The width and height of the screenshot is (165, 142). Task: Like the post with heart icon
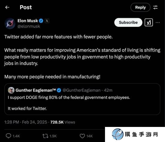pyautogui.click(x=82, y=136)
